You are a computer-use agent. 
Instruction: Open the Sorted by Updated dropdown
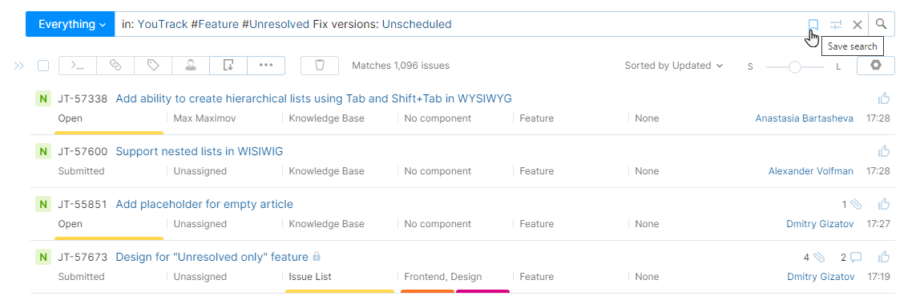pyautogui.click(x=673, y=66)
